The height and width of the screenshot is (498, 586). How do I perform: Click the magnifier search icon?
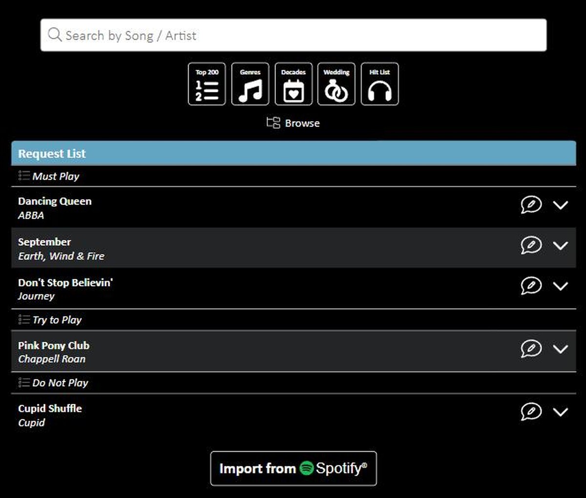55,35
